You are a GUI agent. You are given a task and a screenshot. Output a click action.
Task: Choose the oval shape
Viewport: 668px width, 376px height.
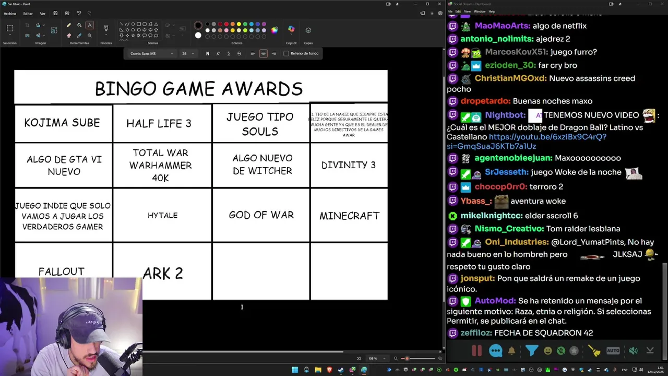coord(133,24)
